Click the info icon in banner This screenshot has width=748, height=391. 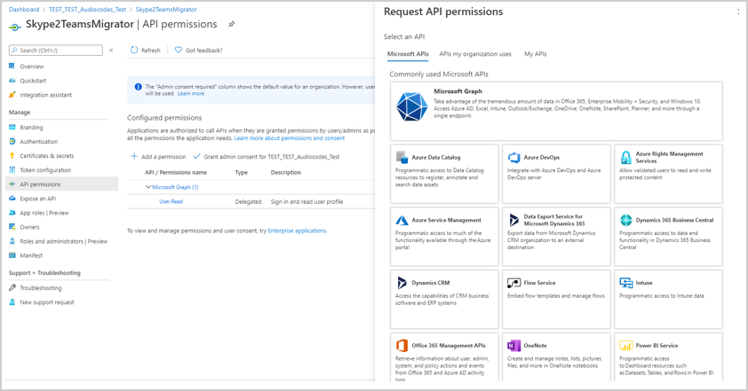click(x=139, y=87)
